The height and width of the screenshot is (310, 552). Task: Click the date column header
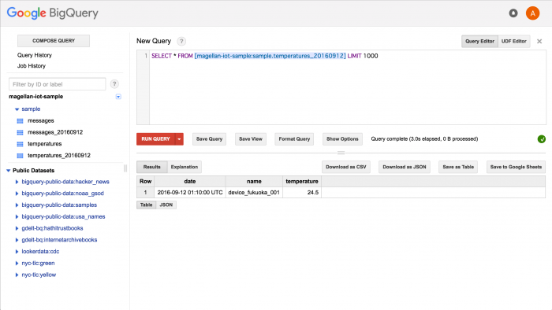[x=190, y=182]
